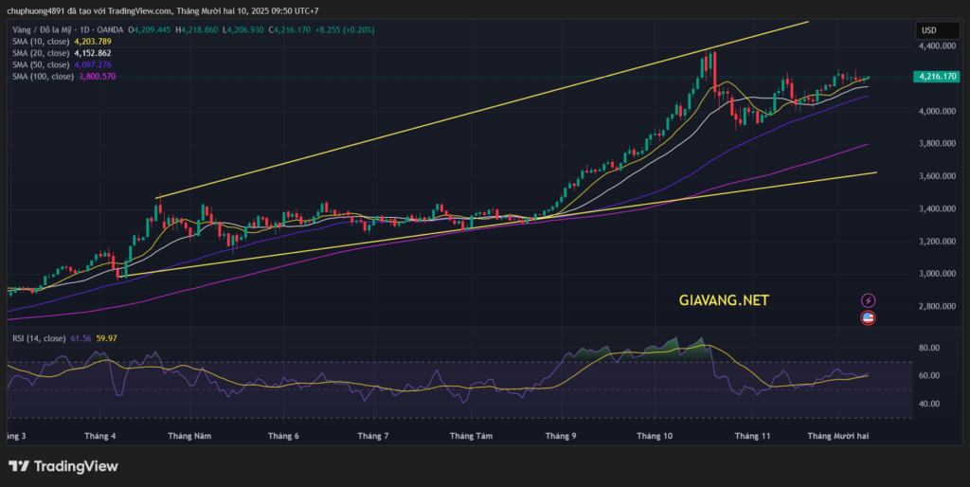
Task: Click the TradingView logo at bottom left
Action: (x=63, y=466)
